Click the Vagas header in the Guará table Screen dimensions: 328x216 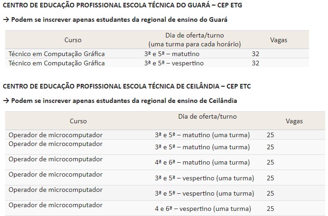278,40
